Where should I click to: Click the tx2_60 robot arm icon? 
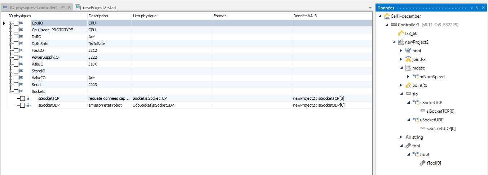pyautogui.click(x=401, y=33)
